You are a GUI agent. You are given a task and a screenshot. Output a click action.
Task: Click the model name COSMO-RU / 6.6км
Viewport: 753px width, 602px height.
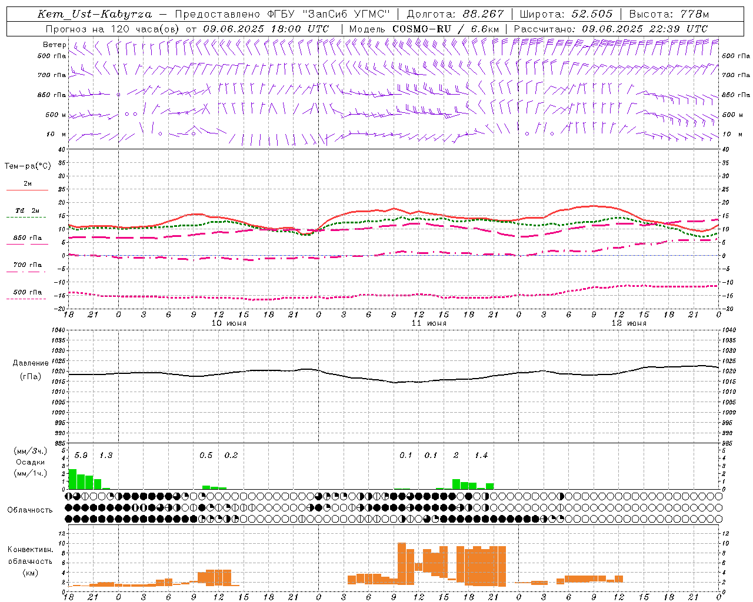[x=445, y=29]
